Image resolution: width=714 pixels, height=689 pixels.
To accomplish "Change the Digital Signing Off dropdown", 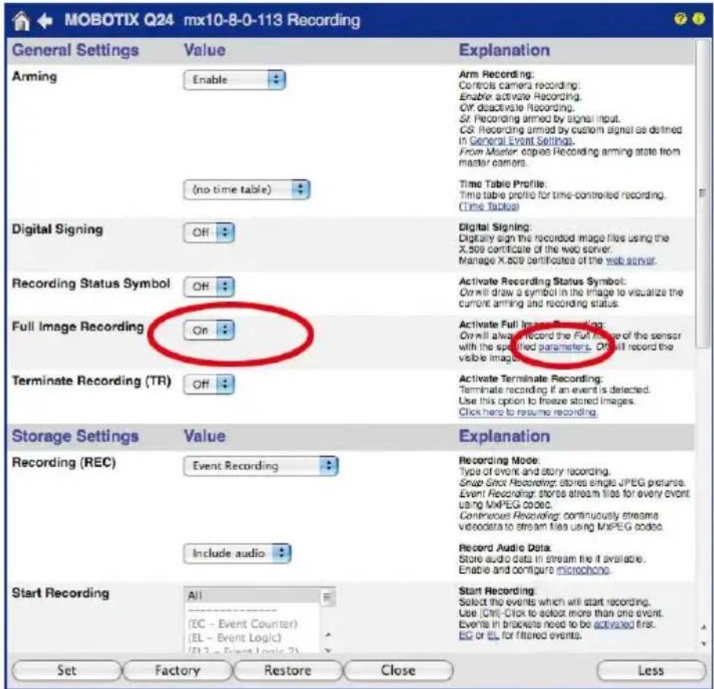I will coord(209,232).
